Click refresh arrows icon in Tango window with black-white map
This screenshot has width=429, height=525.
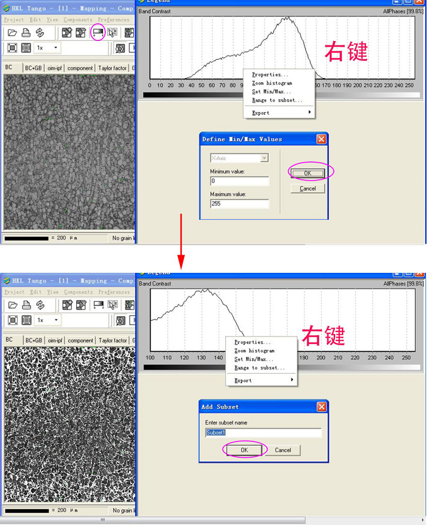point(40,305)
